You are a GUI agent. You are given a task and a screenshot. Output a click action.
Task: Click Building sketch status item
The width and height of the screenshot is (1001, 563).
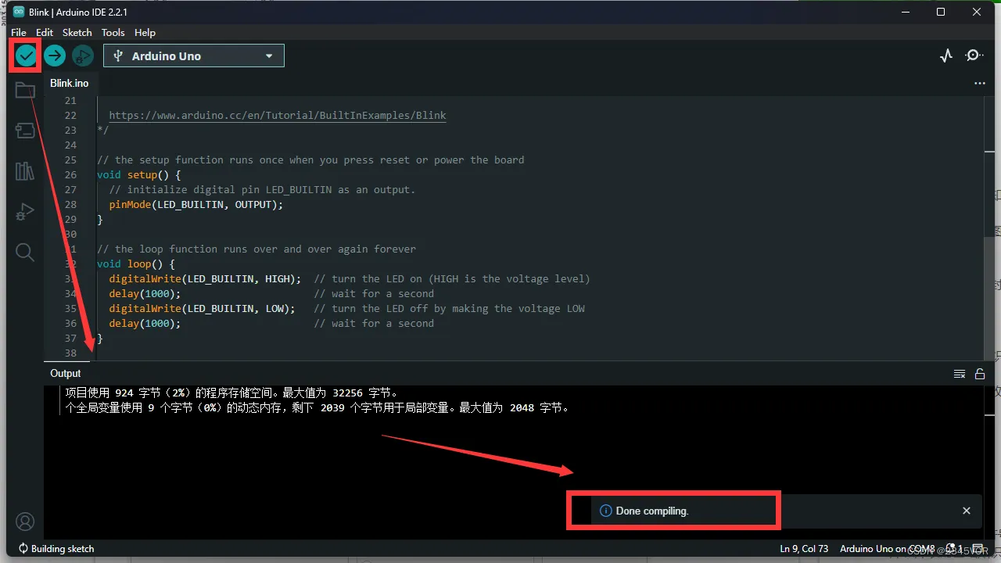(56, 549)
